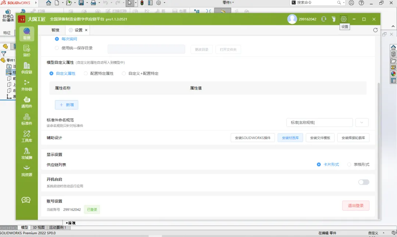Screen dimensions: 397x237
Task: Expand the Select tool dropdown arrow
Action: 136,3
